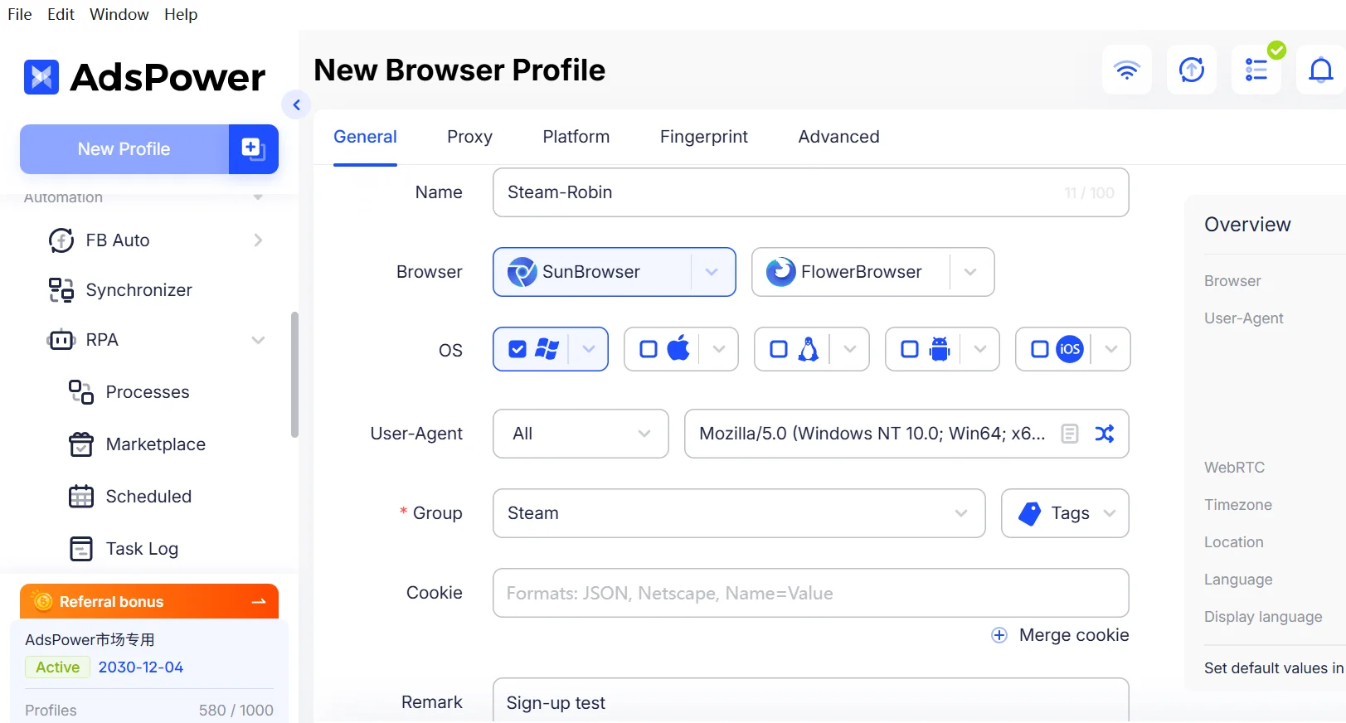Open the task list icon with checkmark
1346x723 pixels.
point(1256,70)
